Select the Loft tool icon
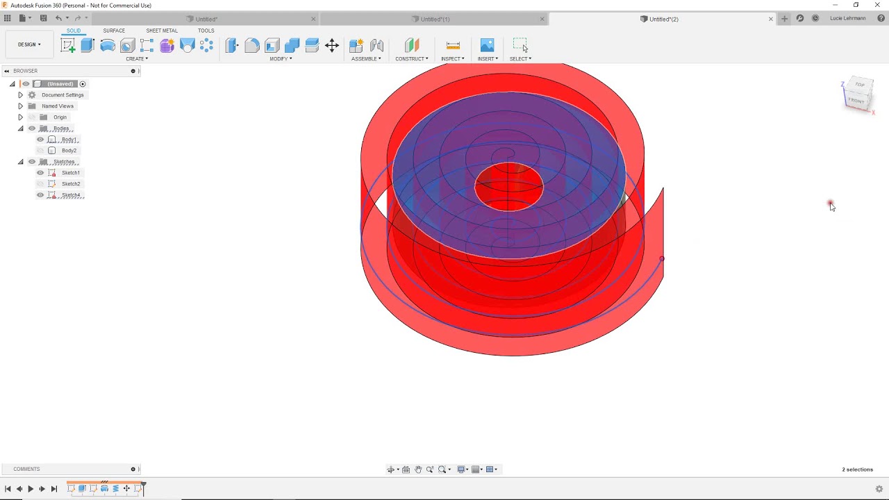The width and height of the screenshot is (889, 500). 187,46
